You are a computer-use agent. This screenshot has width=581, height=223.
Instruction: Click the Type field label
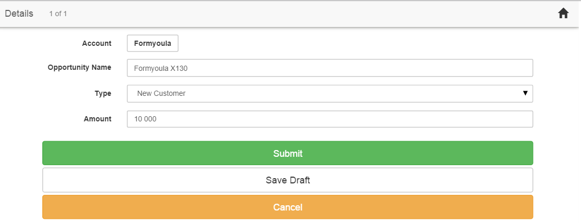[103, 93]
